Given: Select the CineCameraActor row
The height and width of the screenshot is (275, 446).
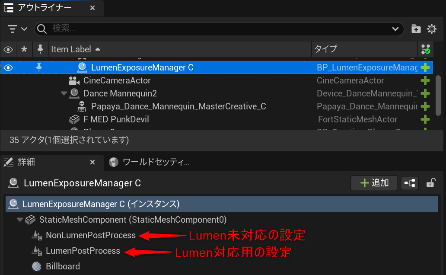Looking at the screenshot, I should (x=217, y=80).
